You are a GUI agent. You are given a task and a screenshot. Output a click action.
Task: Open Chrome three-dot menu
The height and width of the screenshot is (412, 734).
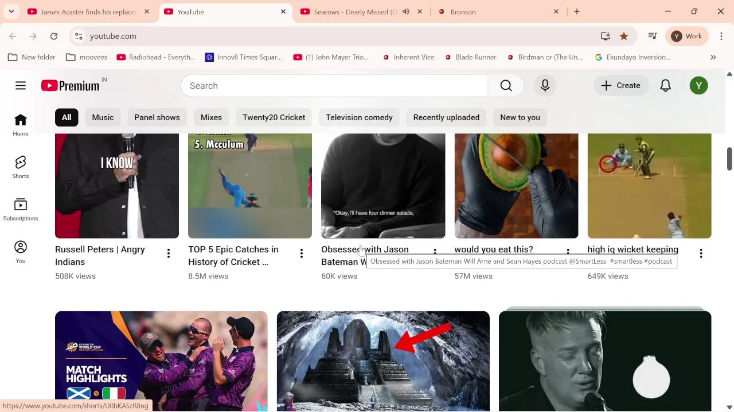(x=721, y=36)
